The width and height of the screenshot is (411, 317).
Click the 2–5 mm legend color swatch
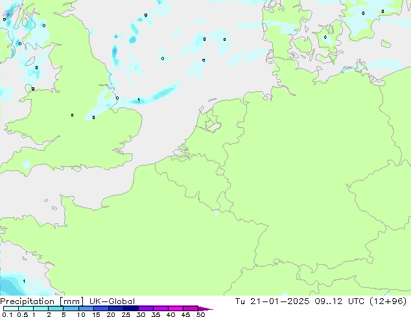click(56, 309)
